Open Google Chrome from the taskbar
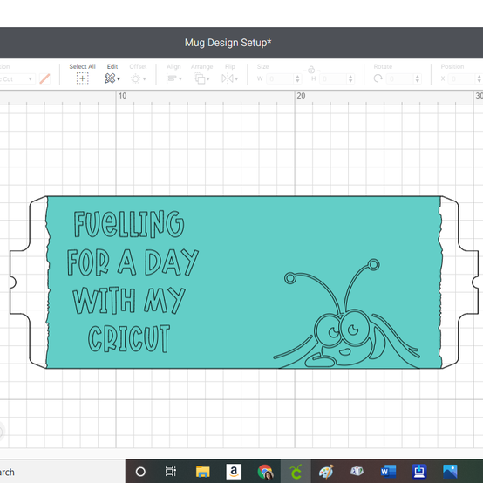This screenshot has height=483, width=483. click(x=265, y=472)
